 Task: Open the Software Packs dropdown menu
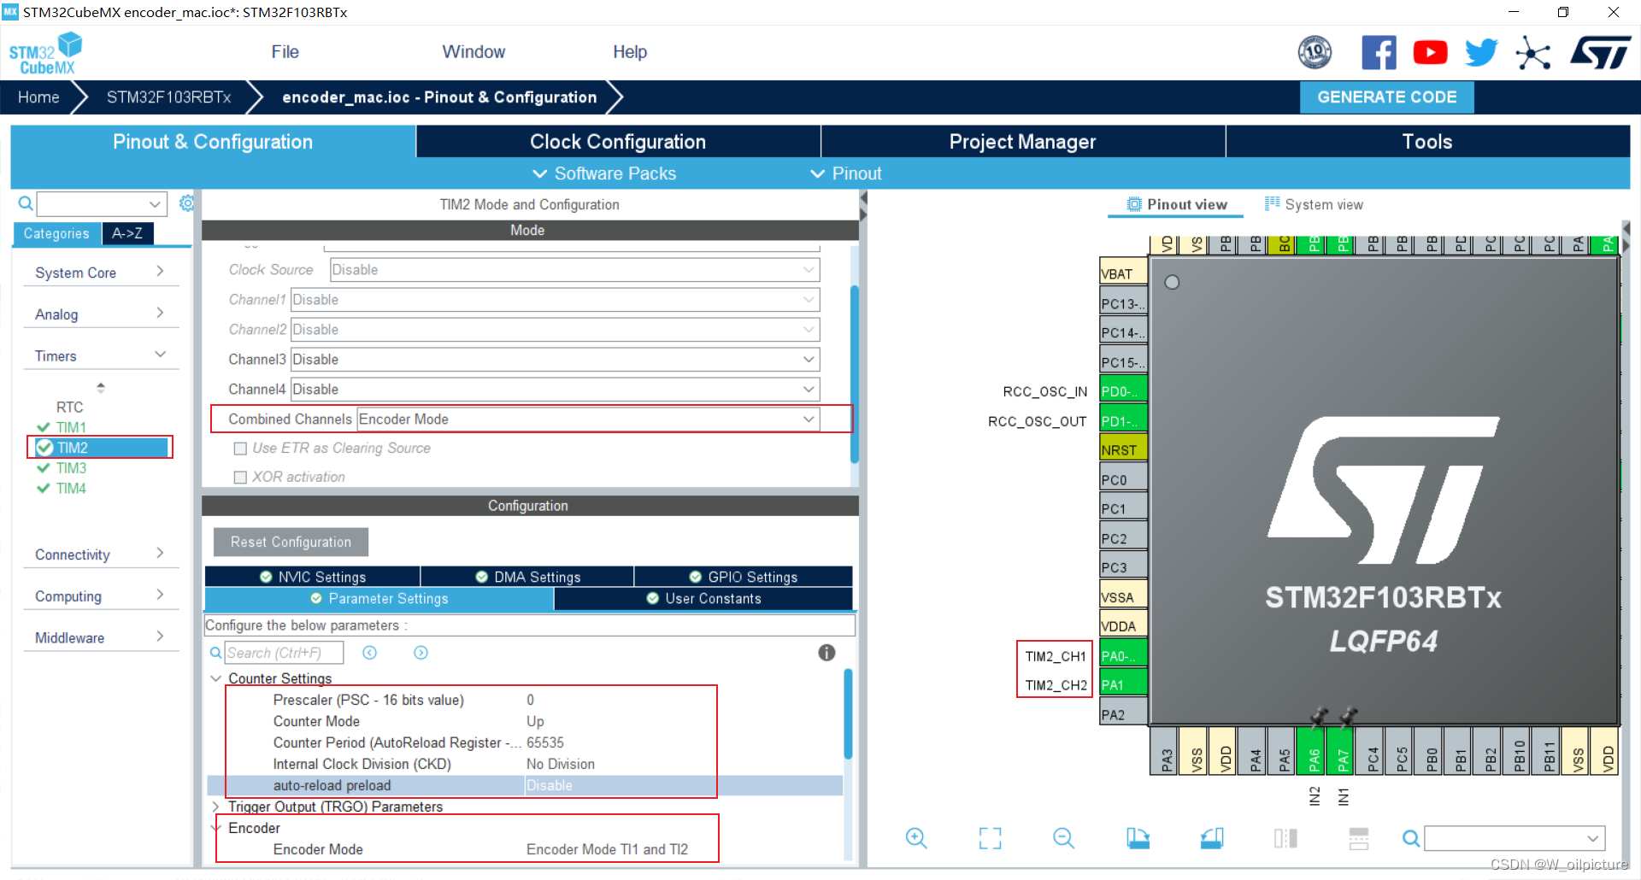point(604,173)
